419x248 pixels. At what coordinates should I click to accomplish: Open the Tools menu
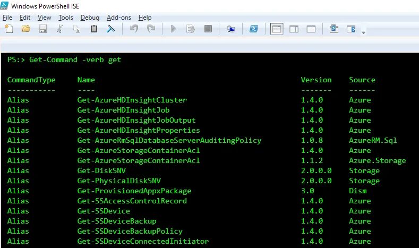pos(66,18)
